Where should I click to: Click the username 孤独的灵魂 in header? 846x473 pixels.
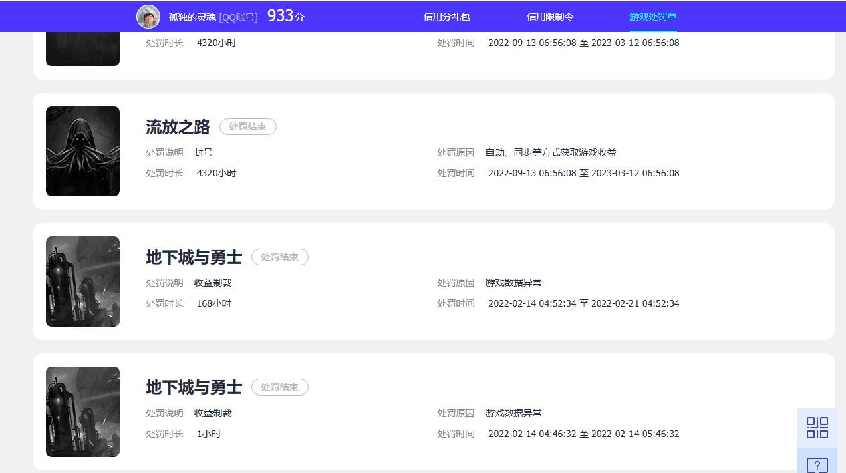pyautogui.click(x=192, y=17)
